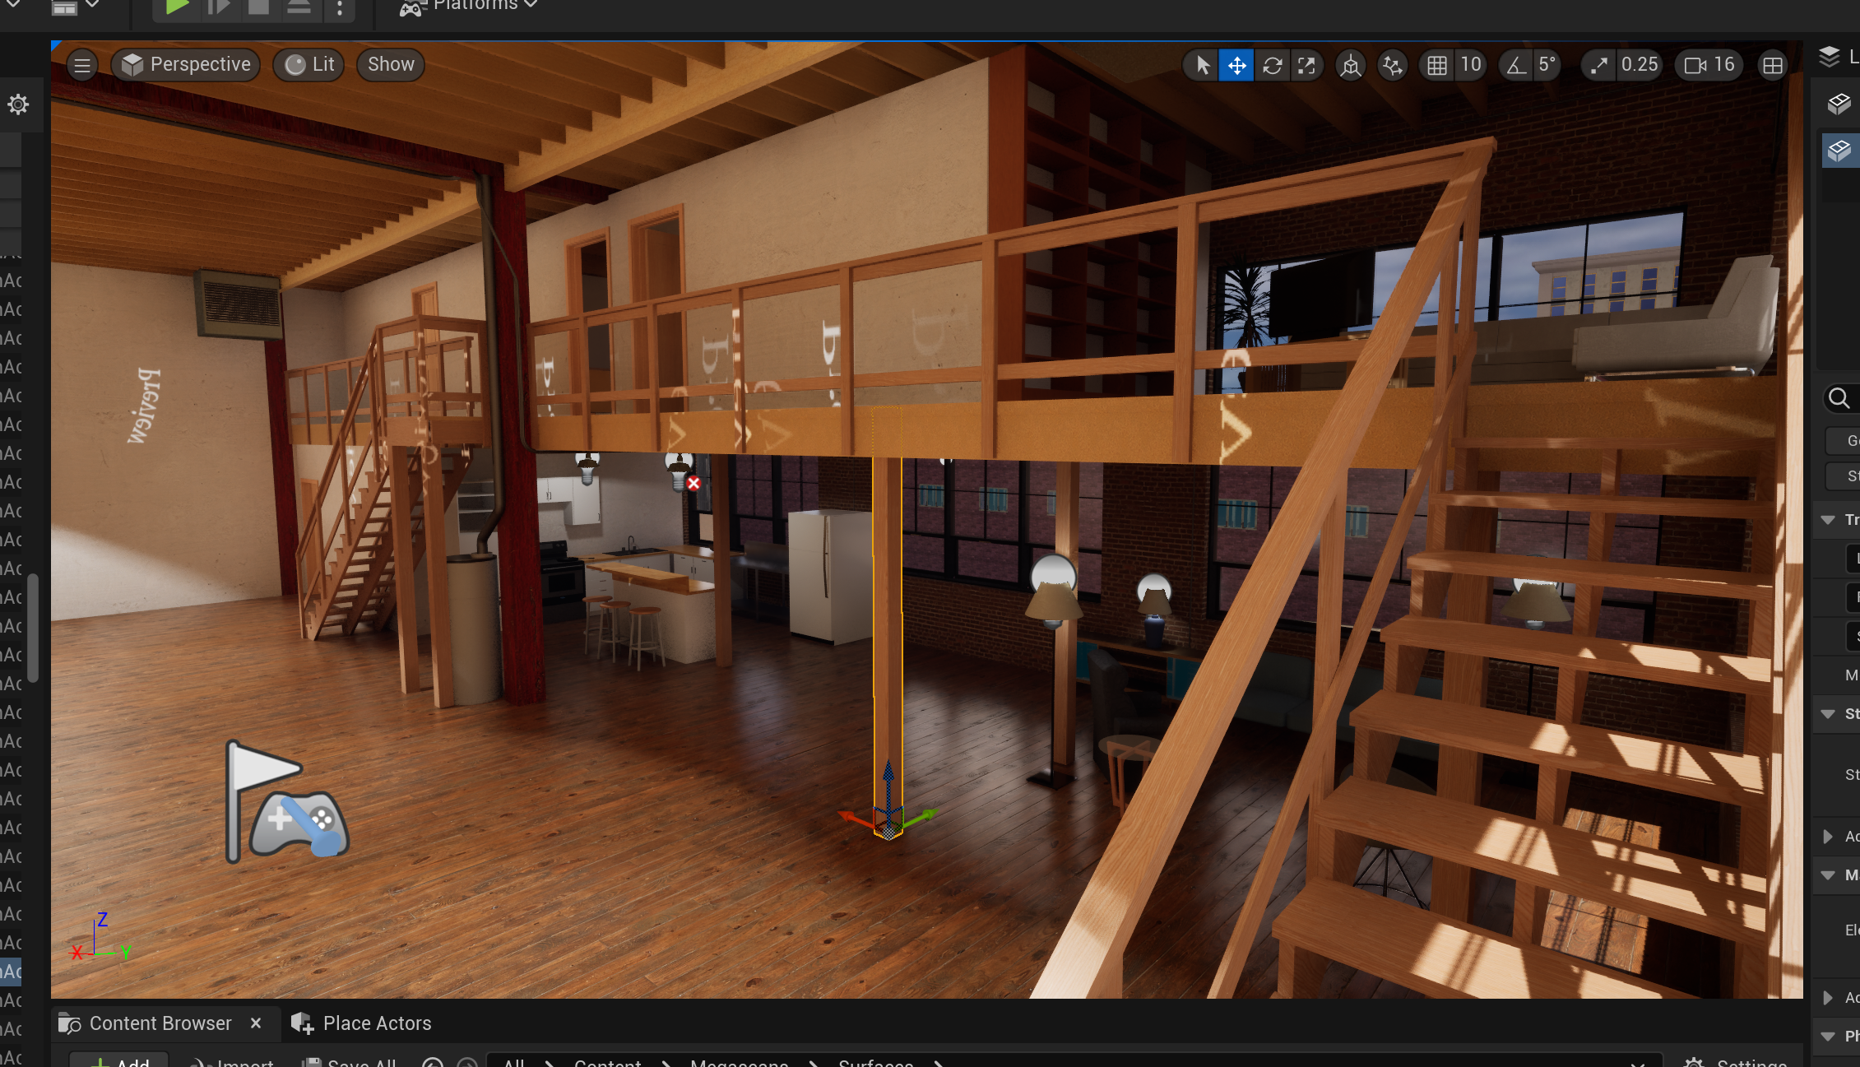
Task: Open the Lit view mode dropdown
Action: point(310,64)
